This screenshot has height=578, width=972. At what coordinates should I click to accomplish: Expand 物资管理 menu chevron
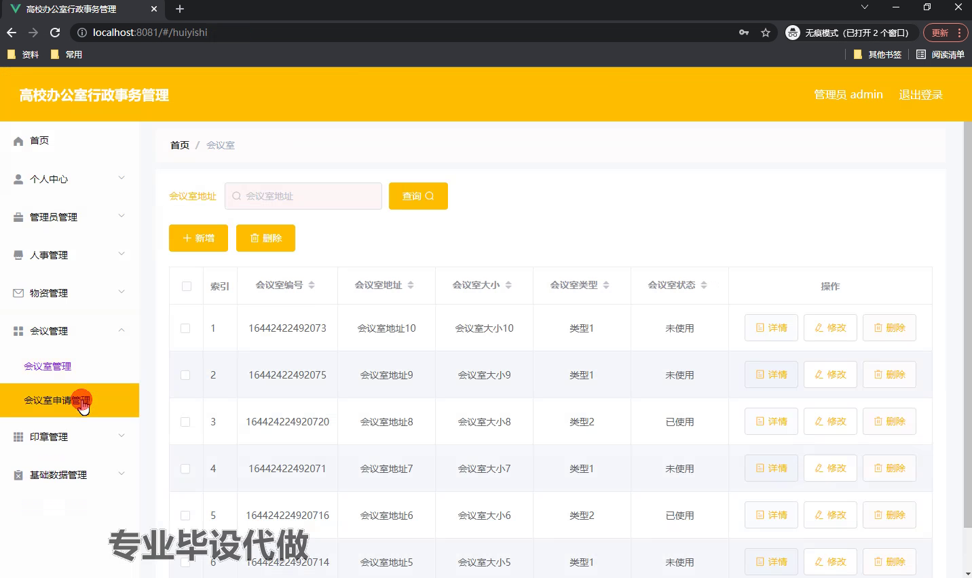[121, 292]
